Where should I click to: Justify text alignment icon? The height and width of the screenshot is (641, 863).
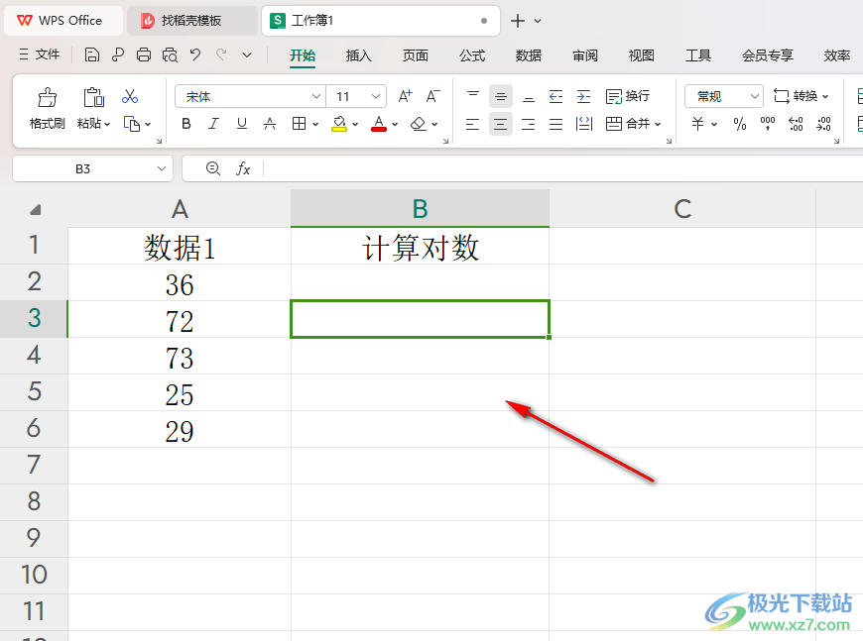click(x=555, y=124)
